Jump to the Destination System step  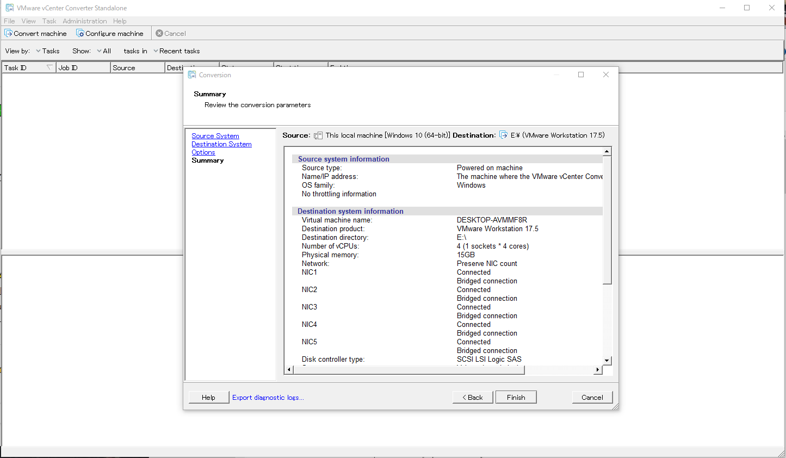tap(221, 144)
